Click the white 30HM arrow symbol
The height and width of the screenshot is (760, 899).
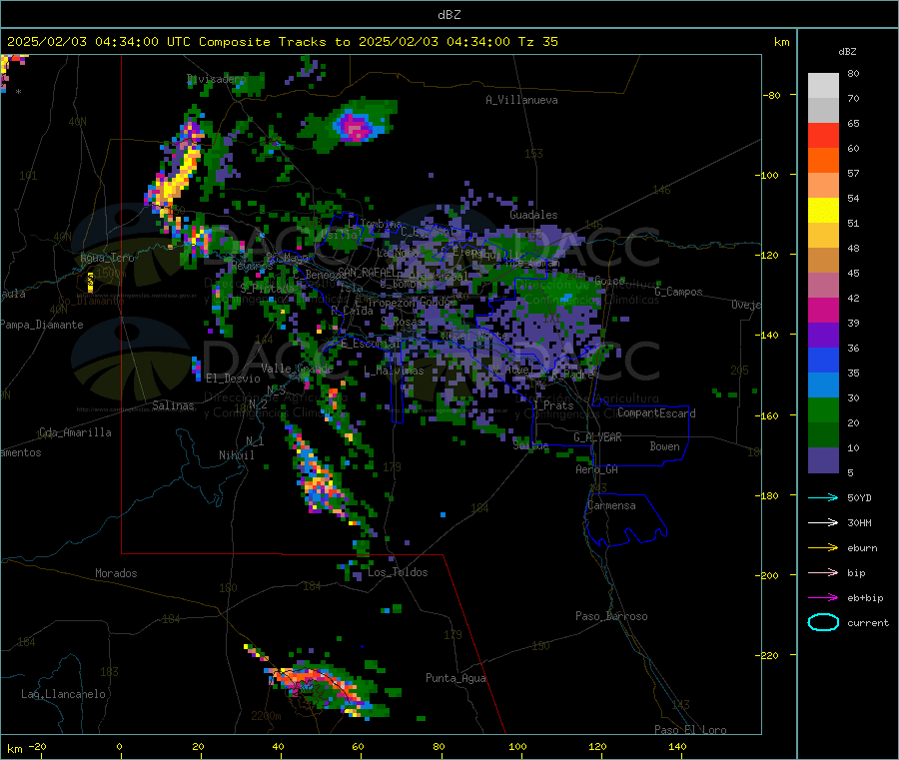click(823, 522)
